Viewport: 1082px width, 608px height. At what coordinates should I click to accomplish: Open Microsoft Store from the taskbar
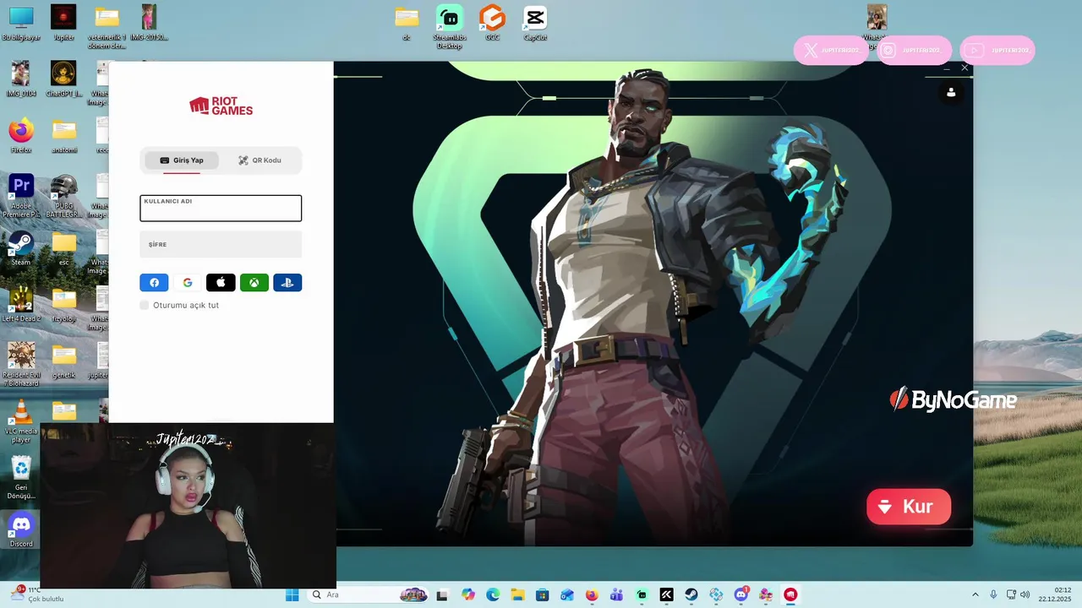point(543,594)
